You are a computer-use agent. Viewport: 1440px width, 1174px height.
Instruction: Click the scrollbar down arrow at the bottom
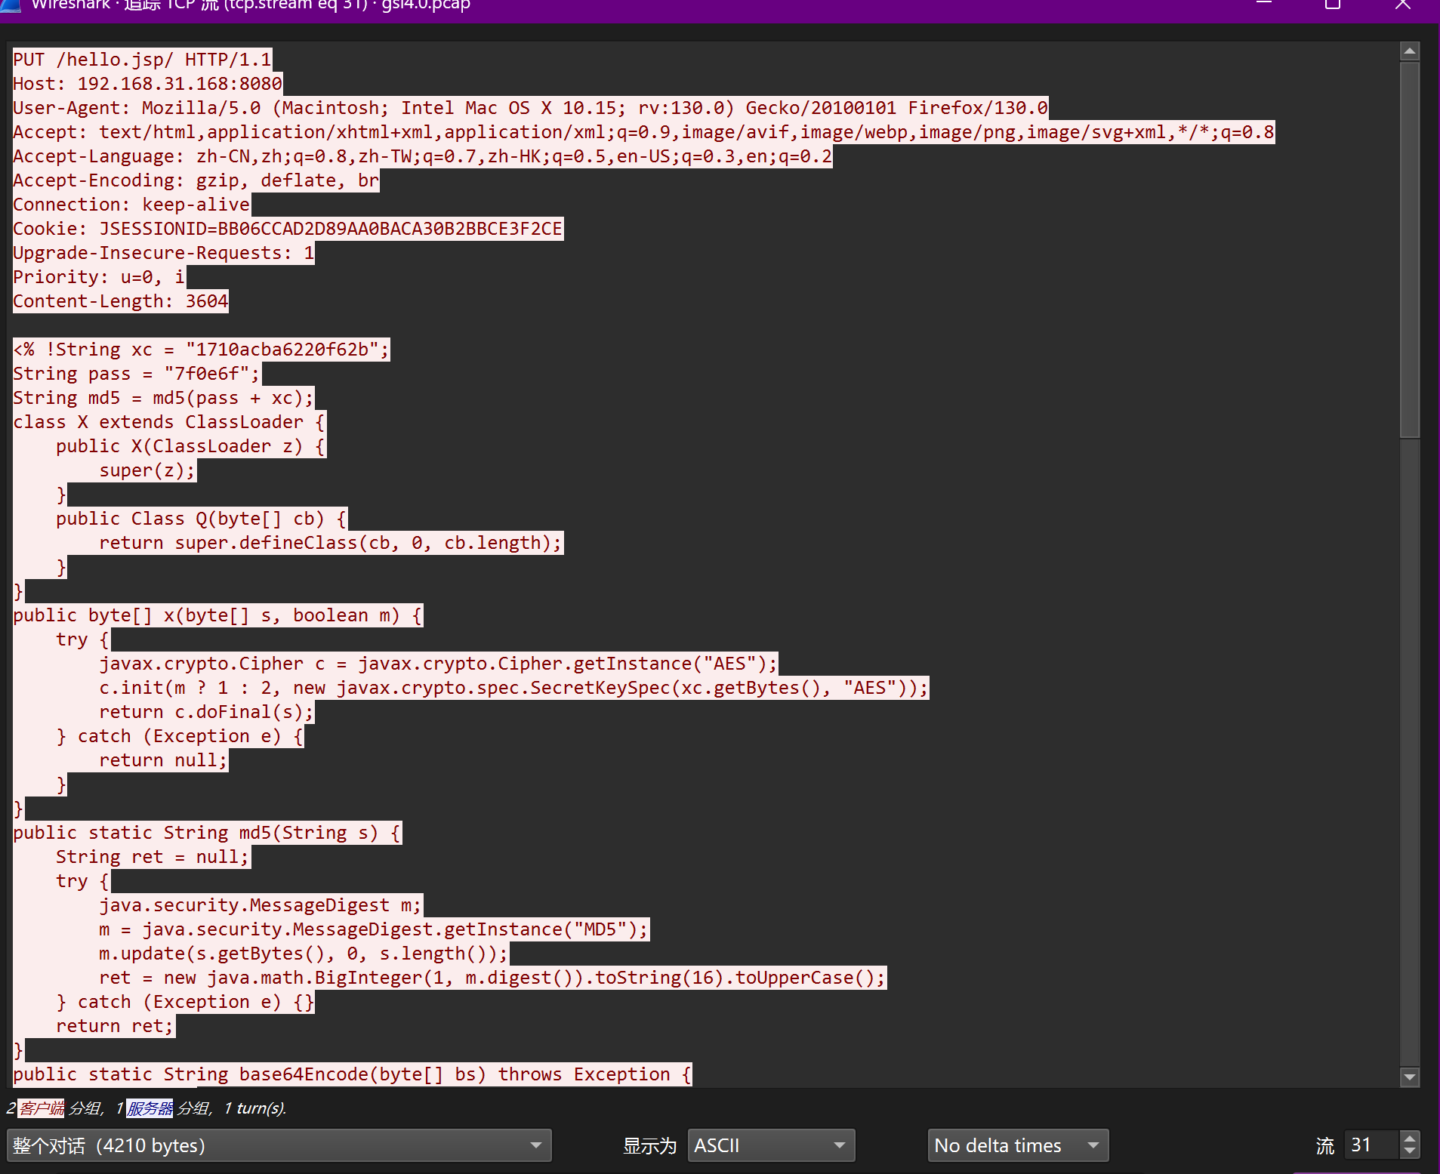pos(1409,1077)
